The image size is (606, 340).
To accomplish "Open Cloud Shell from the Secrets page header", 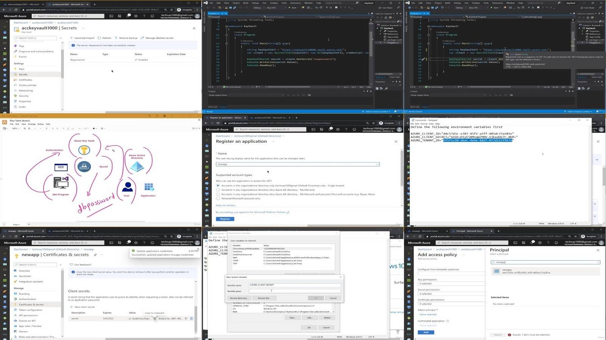I will pos(111,16).
